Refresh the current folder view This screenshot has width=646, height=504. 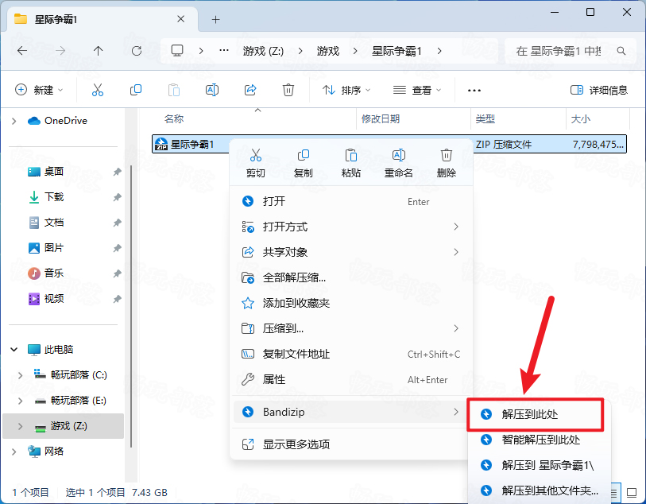pos(137,51)
